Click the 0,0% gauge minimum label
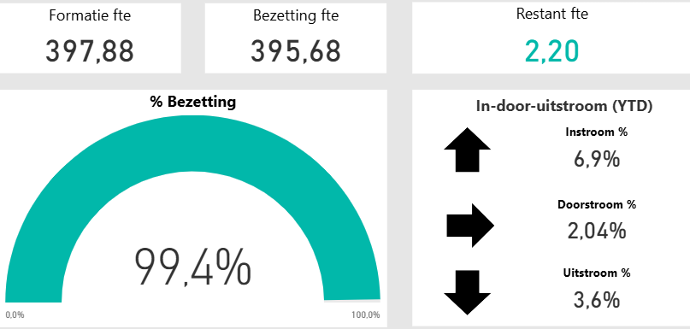 click(15, 315)
